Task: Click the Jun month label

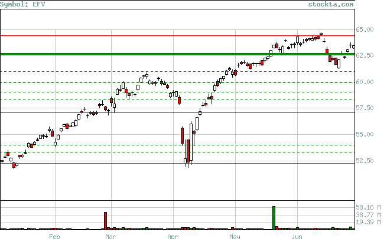Action: tap(297, 237)
